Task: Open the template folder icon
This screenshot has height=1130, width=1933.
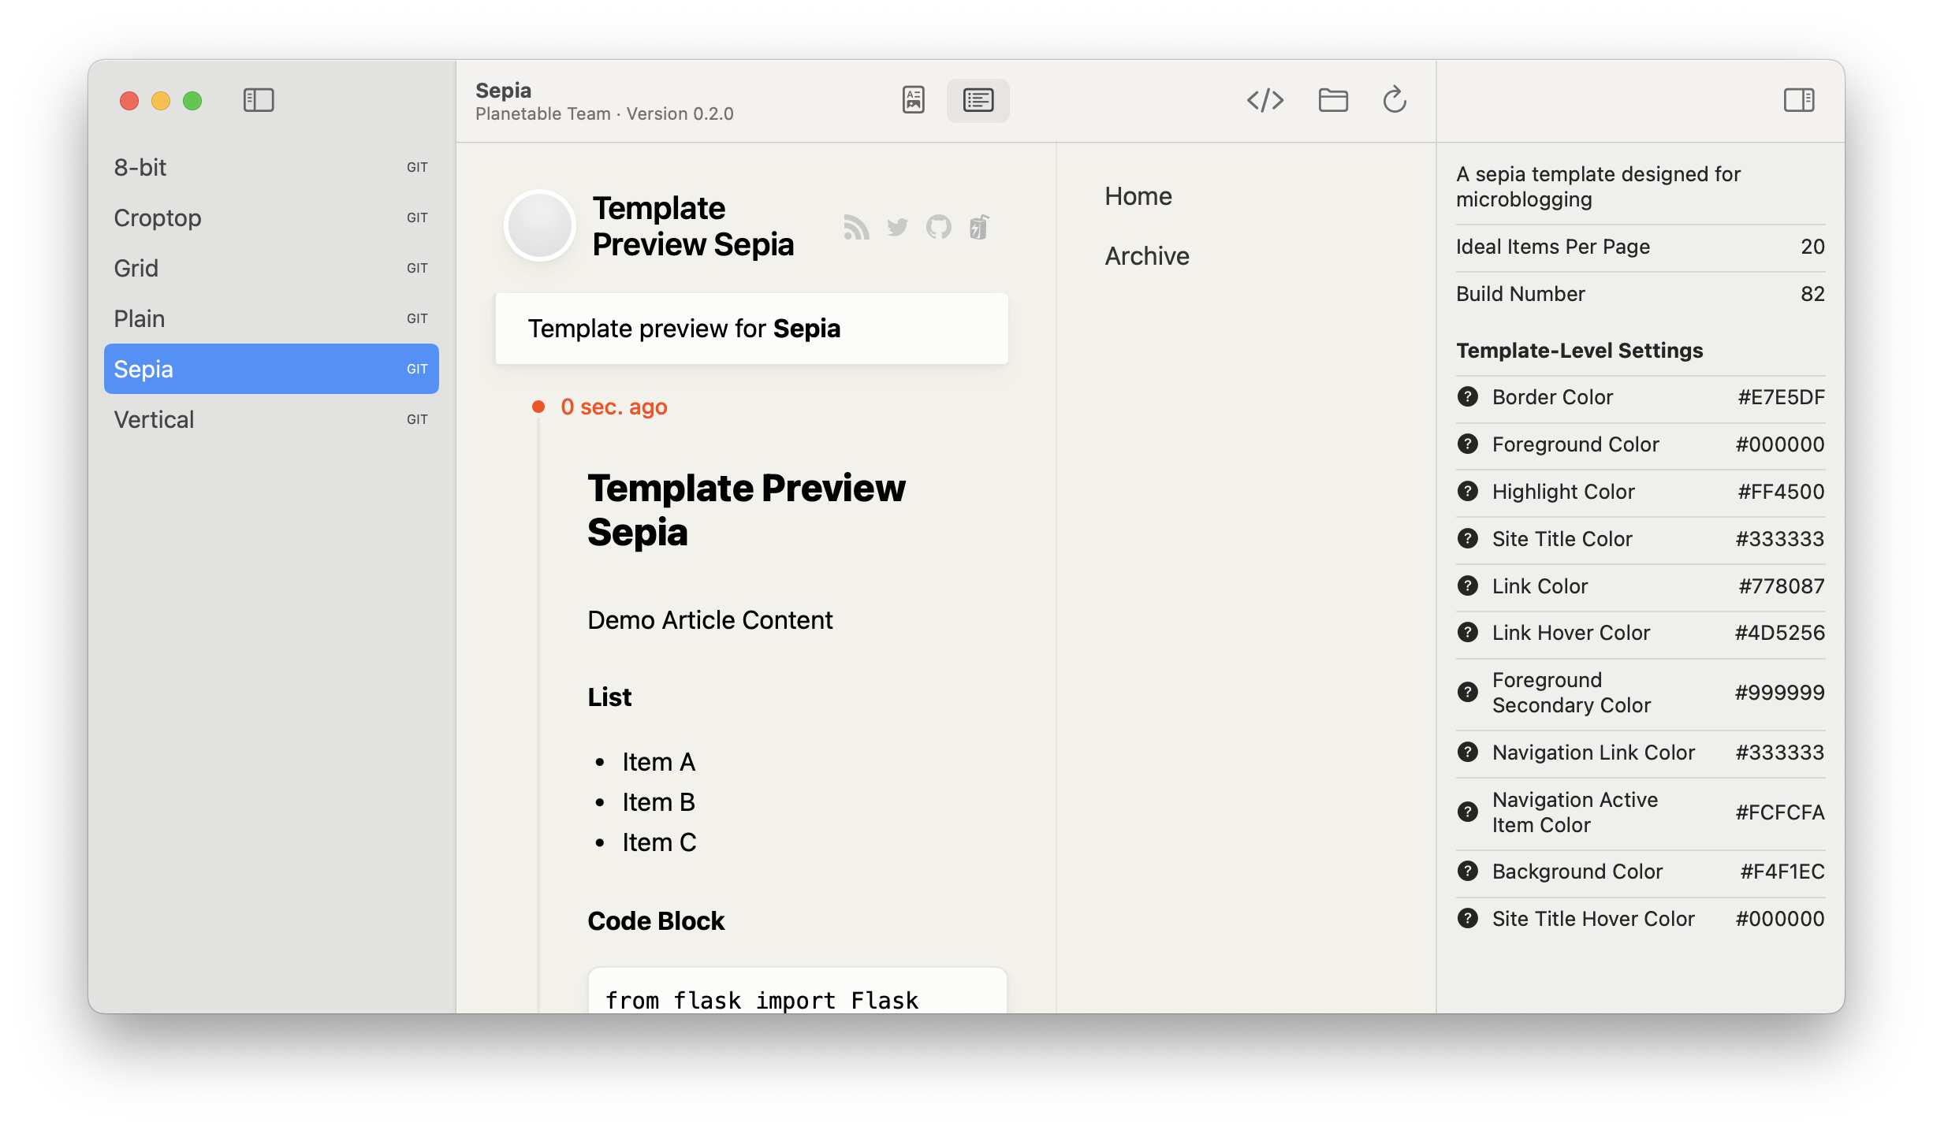Action: [x=1332, y=100]
